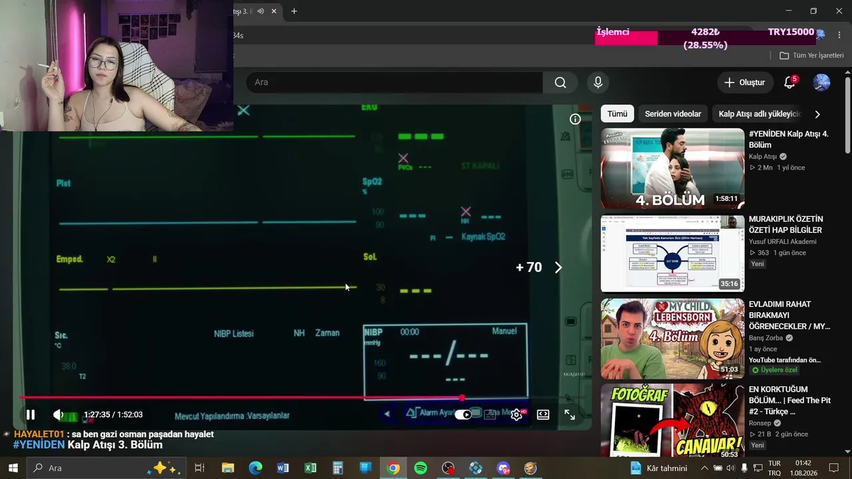This screenshot has height=479, width=852.
Task: Open the battery tray icon
Action: pos(718,468)
